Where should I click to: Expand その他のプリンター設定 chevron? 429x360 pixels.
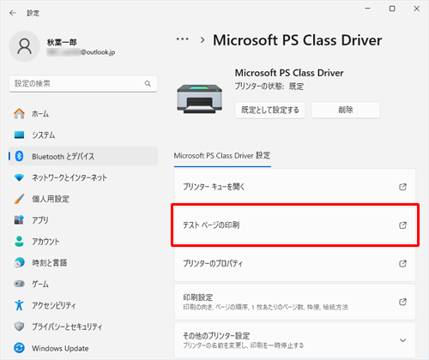click(x=402, y=340)
